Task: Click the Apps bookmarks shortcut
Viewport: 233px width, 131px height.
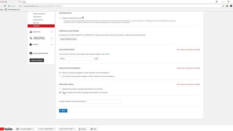Action: coord(1,9)
